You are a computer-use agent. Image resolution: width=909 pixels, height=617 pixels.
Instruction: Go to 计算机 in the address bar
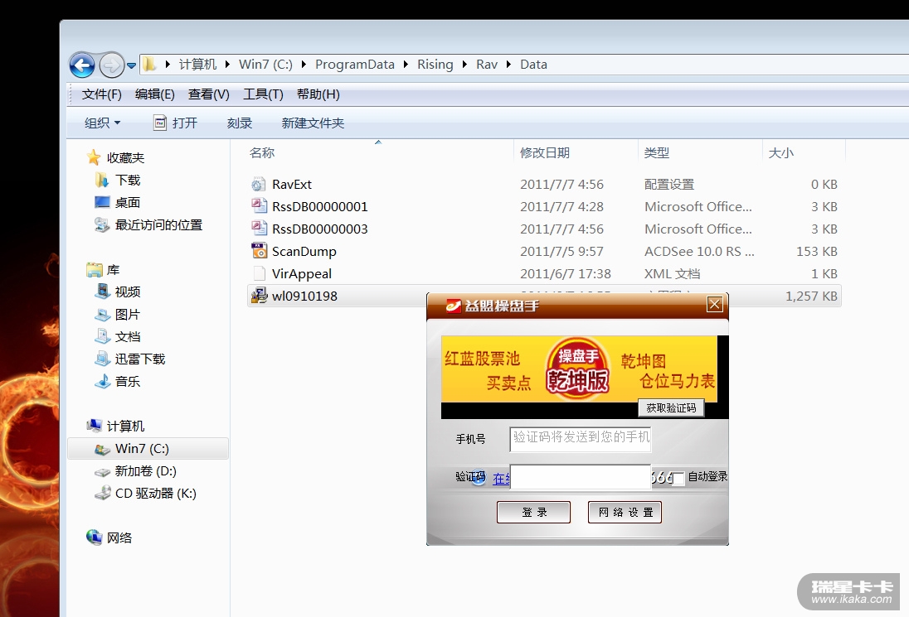click(197, 65)
